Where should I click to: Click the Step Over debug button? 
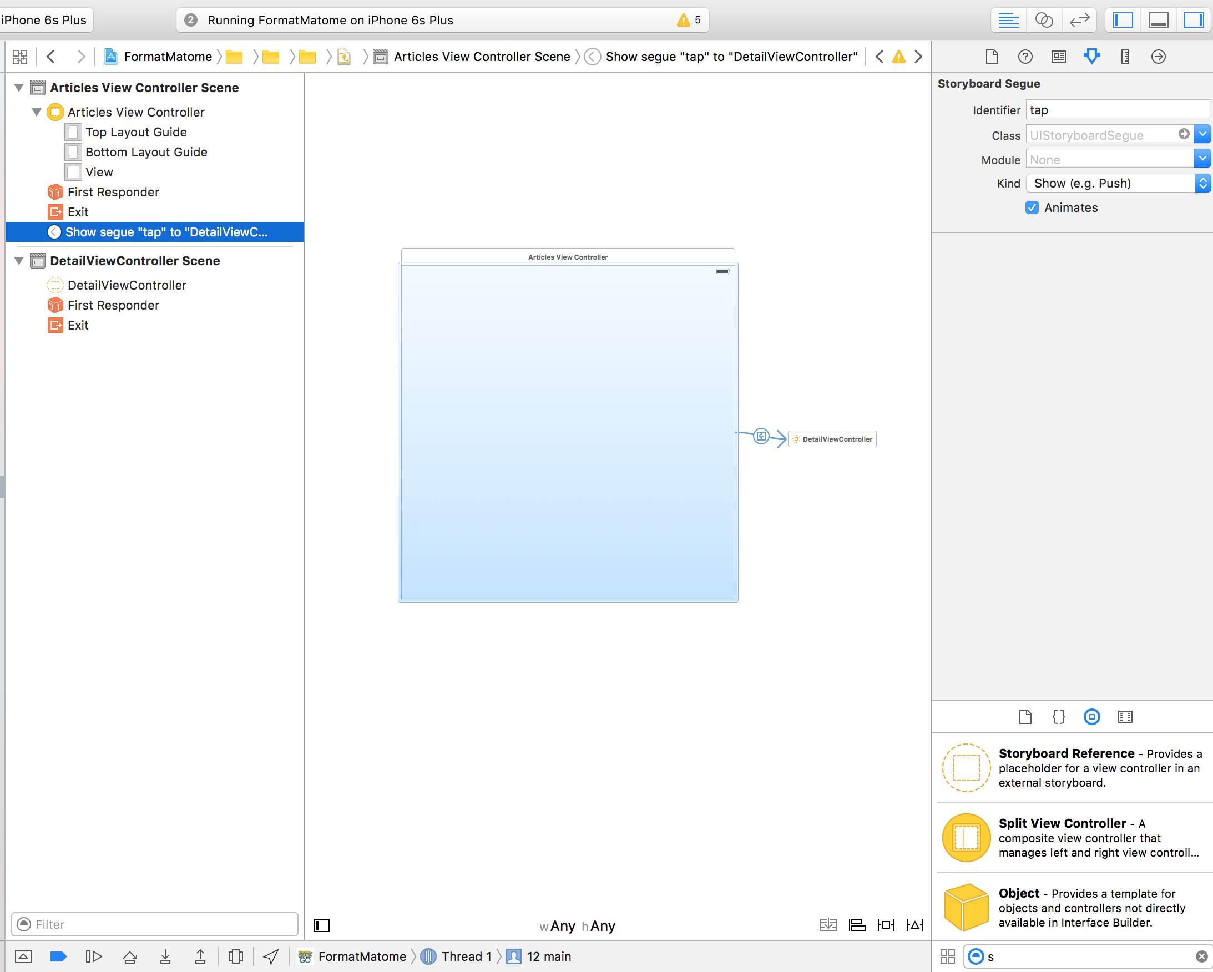point(130,956)
